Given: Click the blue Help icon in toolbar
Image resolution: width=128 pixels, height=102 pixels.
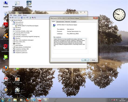Looking at the screenshot, I should pyautogui.click(x=22, y=18).
